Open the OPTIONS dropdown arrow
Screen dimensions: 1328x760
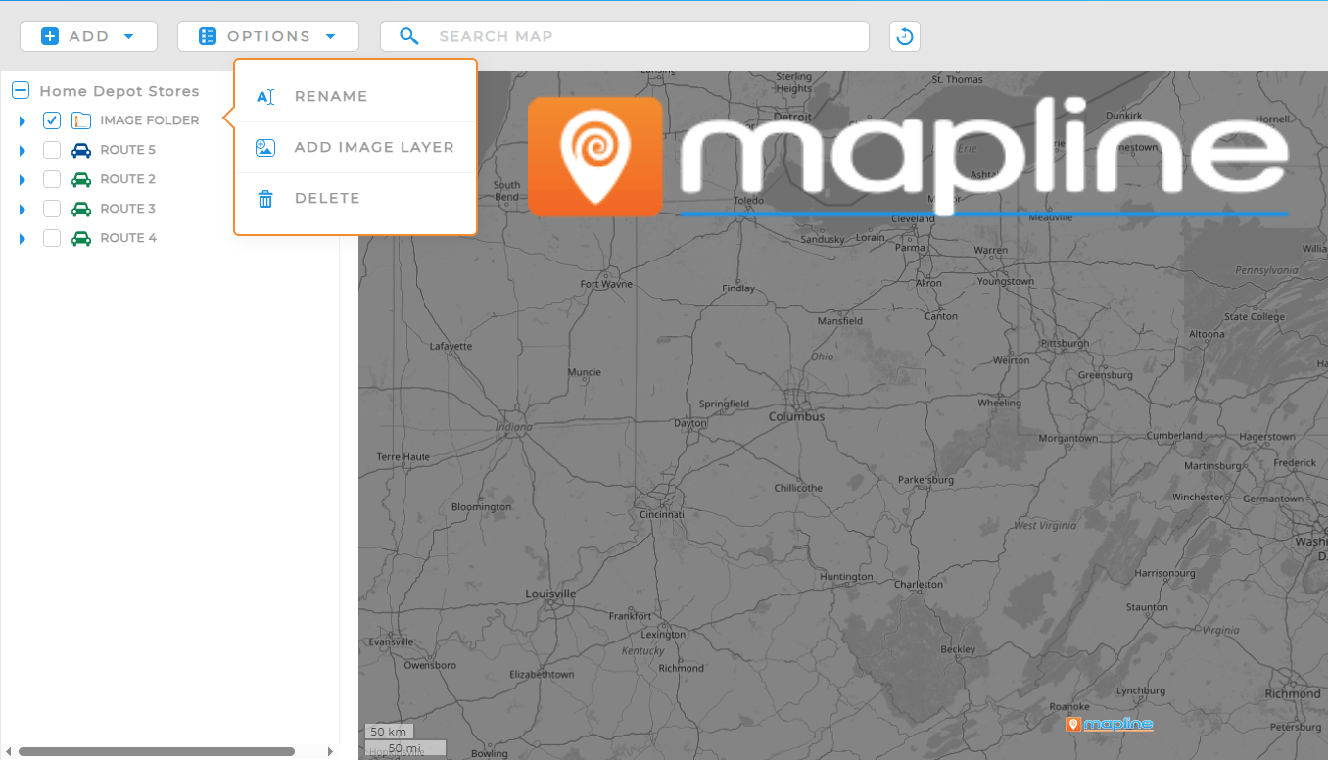pos(330,36)
